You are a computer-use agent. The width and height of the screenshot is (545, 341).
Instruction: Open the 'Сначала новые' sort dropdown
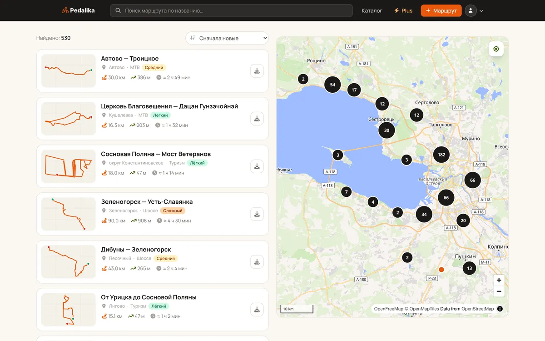(x=227, y=38)
